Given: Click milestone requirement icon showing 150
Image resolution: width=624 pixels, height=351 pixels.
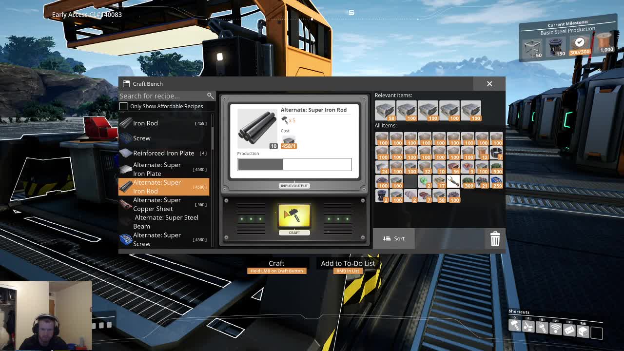Looking at the screenshot, I should 556,47.
